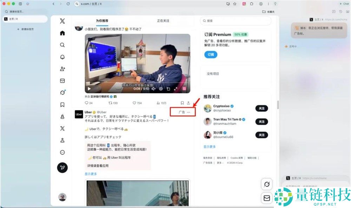Switch to the 正在关注 tab
The height and width of the screenshot is (208, 351).
click(x=164, y=21)
